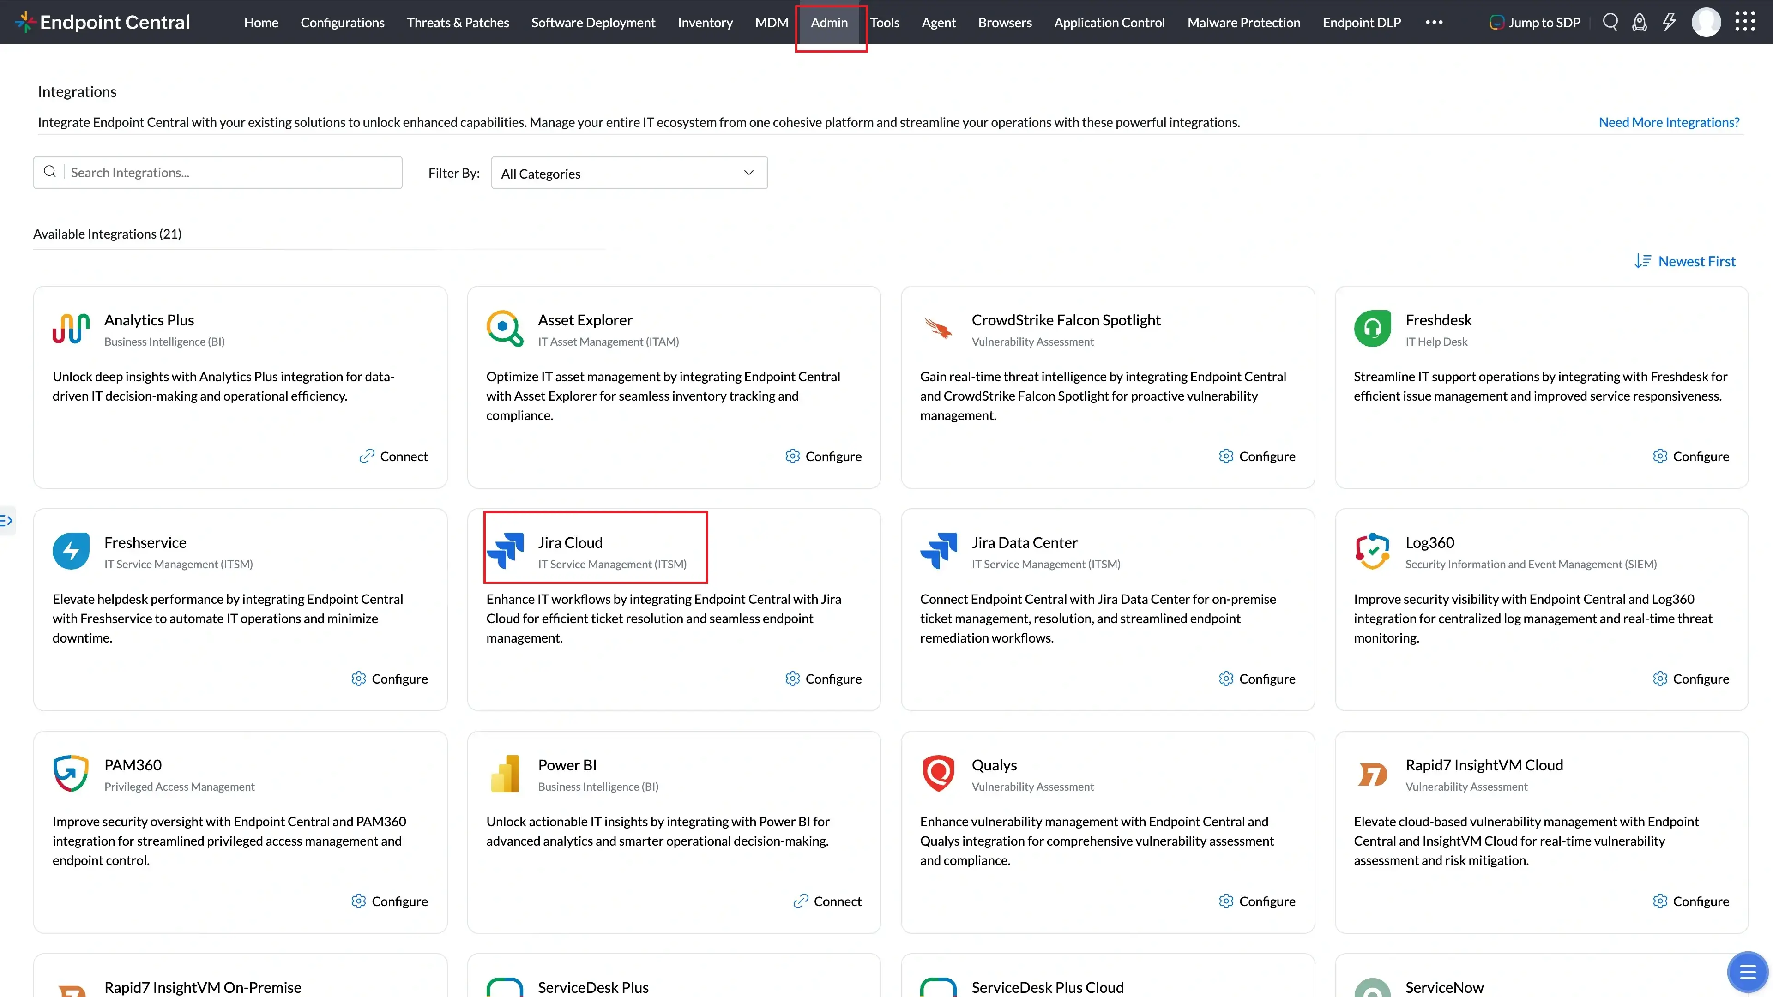Click the lightning bolt quick actions icon

[x=1670, y=22]
